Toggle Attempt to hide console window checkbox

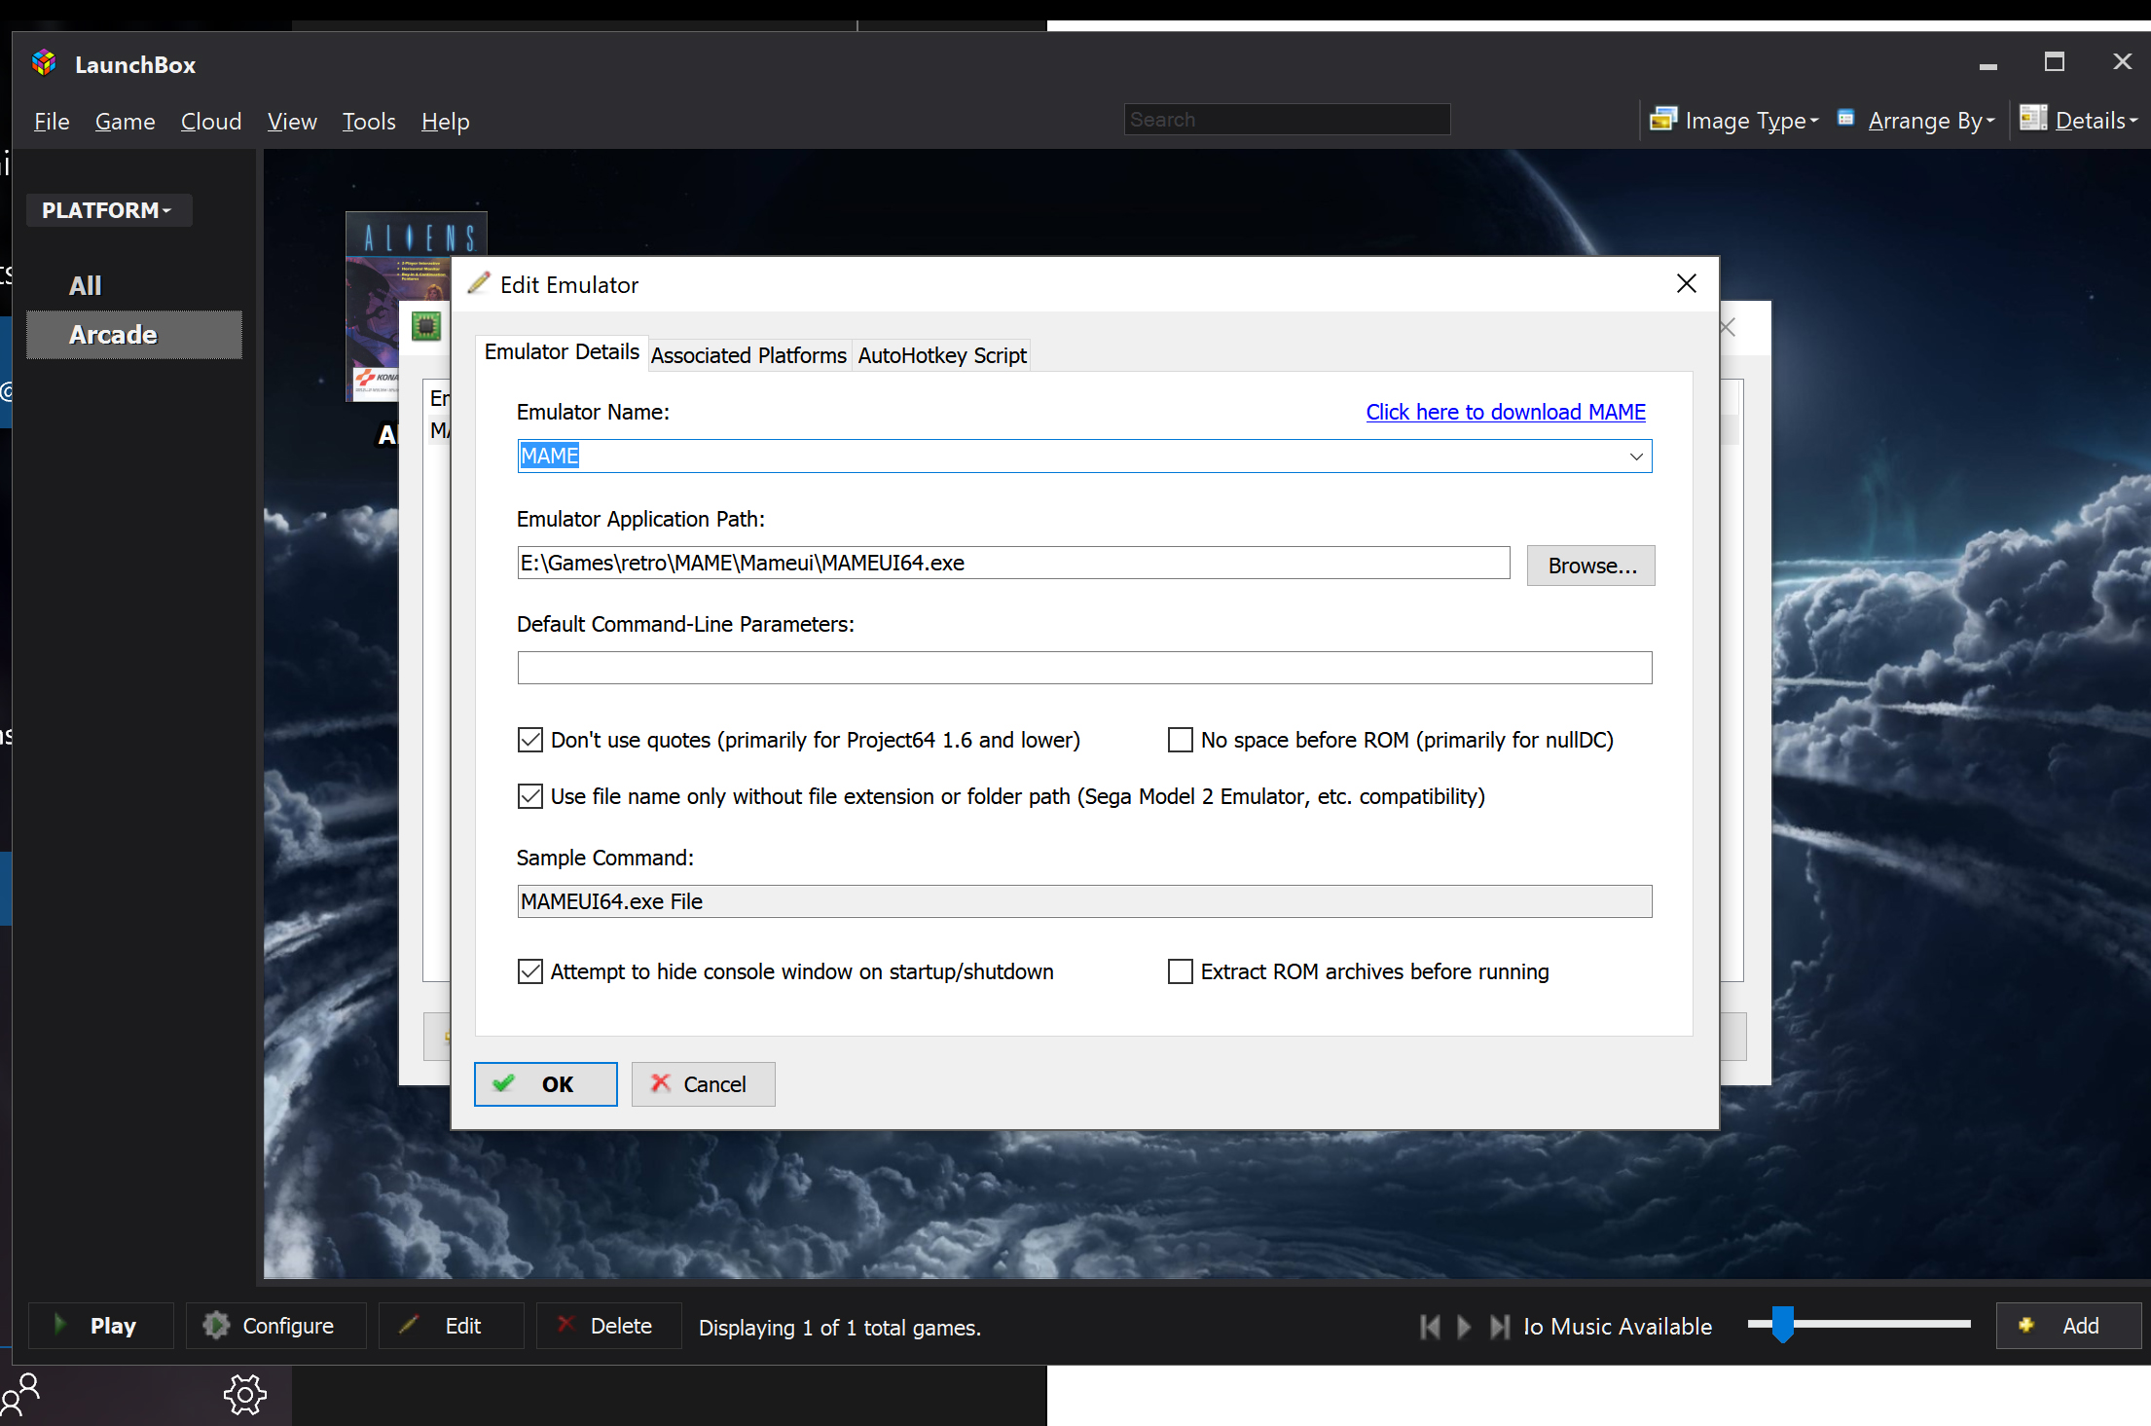pos(530,972)
